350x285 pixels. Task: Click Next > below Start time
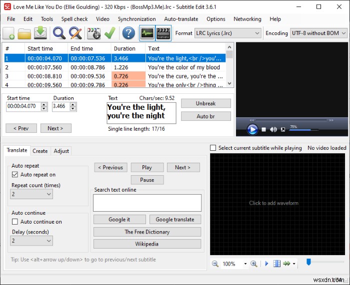pos(56,128)
